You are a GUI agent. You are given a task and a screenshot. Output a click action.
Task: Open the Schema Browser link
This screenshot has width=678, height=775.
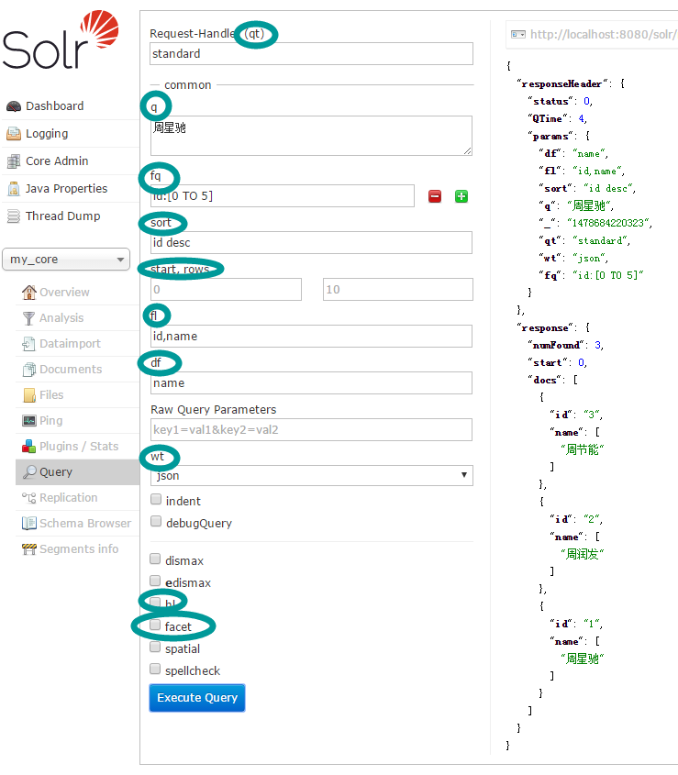(85, 524)
